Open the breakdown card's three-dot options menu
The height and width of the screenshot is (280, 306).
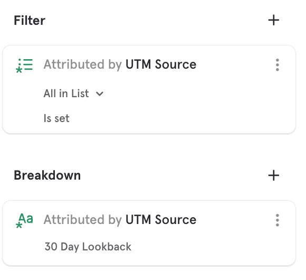click(x=277, y=220)
